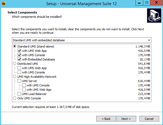163x125 pixels.
Task: Cancel the setup wizard
Action: point(149,119)
